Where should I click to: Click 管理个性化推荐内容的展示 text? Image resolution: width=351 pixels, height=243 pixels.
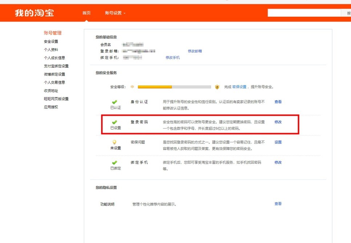point(154,204)
